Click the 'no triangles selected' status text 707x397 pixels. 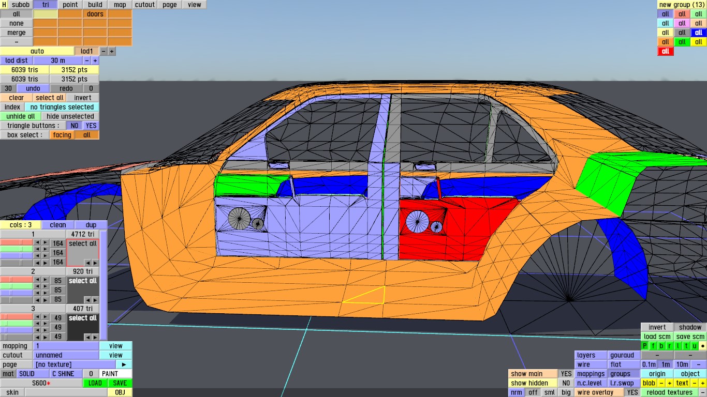coord(62,107)
